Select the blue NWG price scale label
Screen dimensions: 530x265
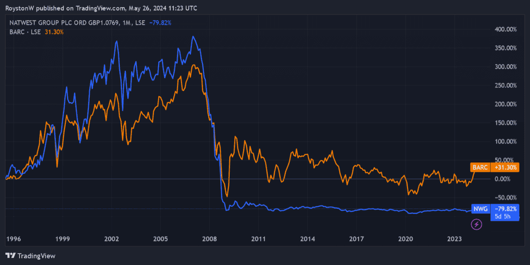[480, 209]
